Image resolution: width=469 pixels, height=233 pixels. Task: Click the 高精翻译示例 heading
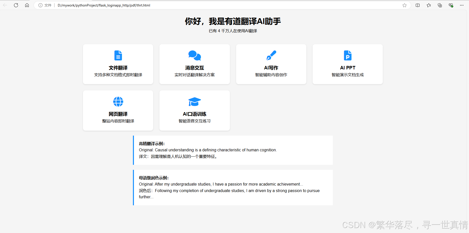(x=152, y=144)
